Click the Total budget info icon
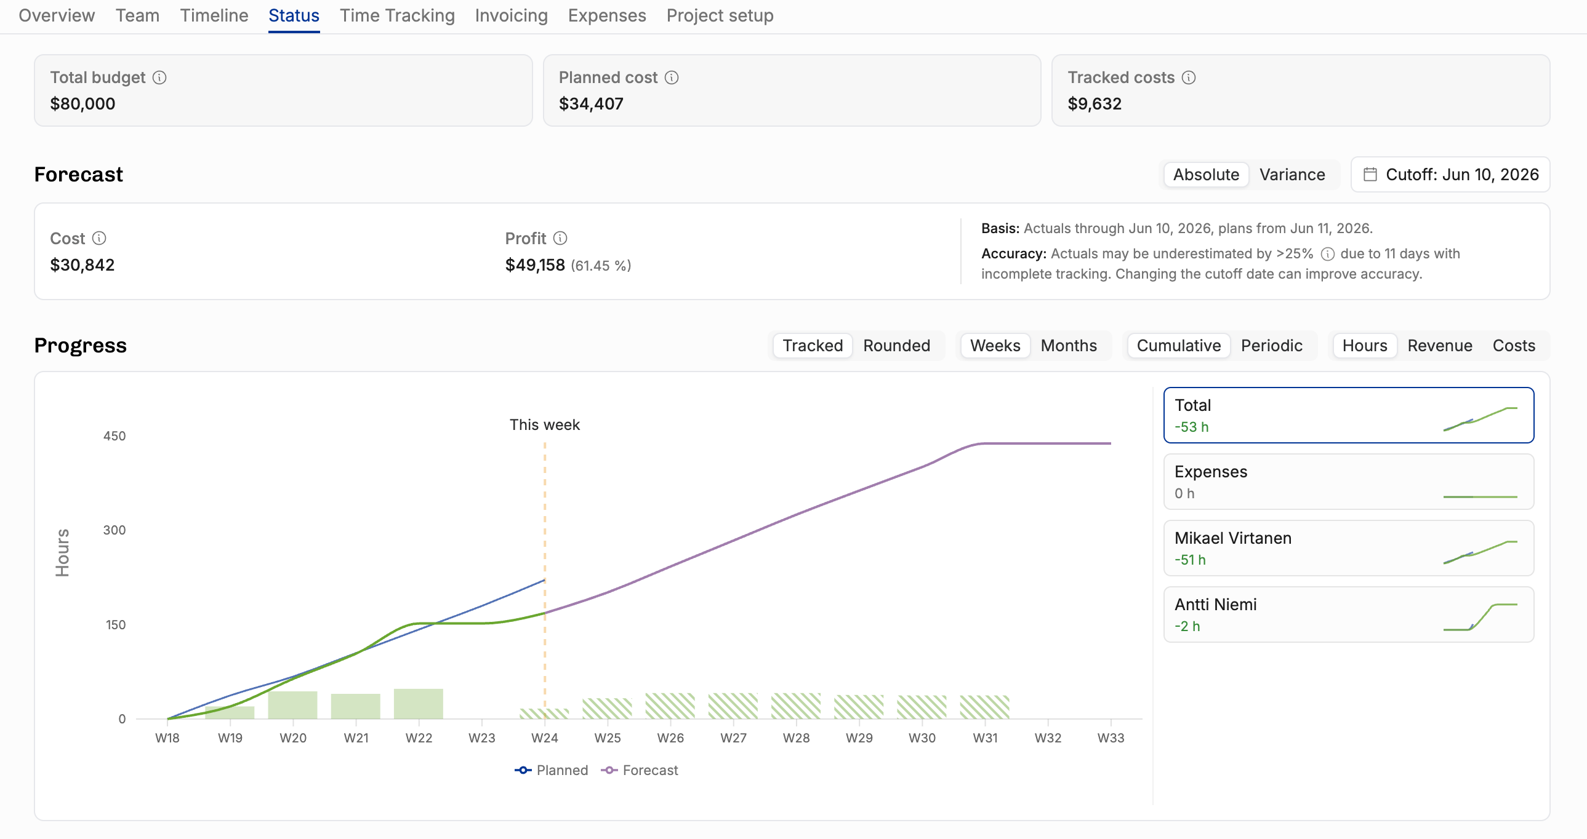 [x=159, y=78]
